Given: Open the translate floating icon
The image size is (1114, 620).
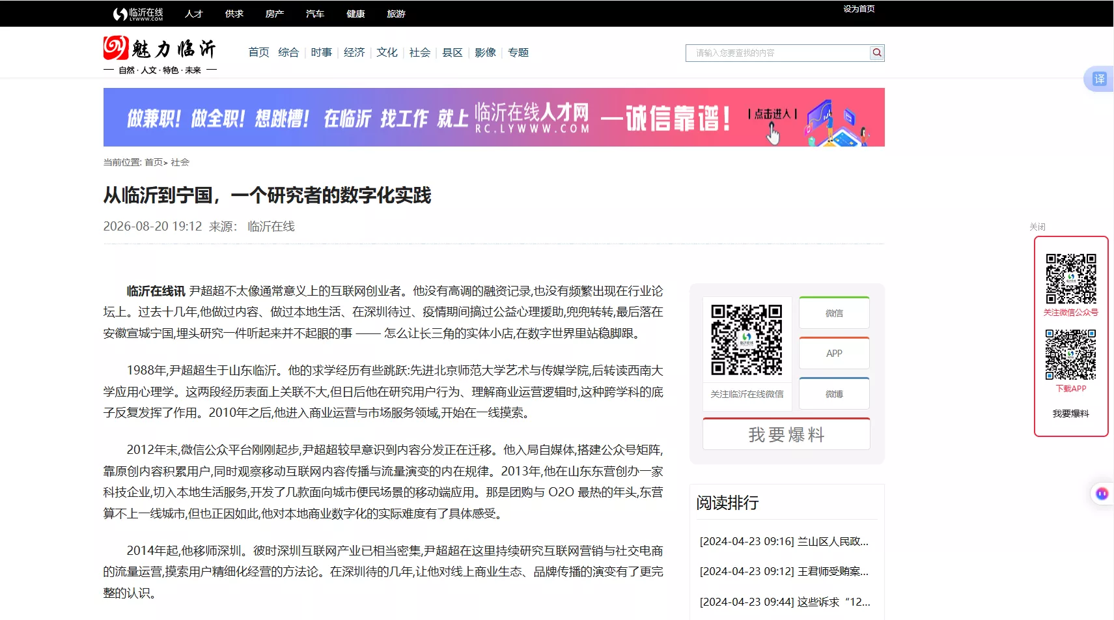Looking at the screenshot, I should pyautogui.click(x=1099, y=79).
